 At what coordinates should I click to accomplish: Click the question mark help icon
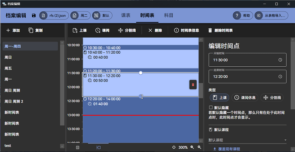[x=237, y=16]
